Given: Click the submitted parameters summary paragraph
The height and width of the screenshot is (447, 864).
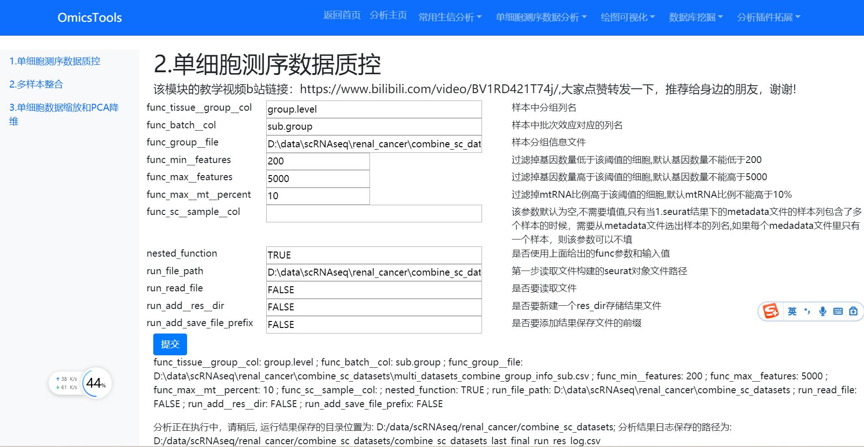Looking at the screenshot, I should click(505, 383).
